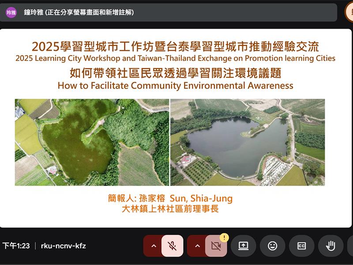Click the partially visible button right of raise hand
The width and height of the screenshot is (353, 265).
350,246
